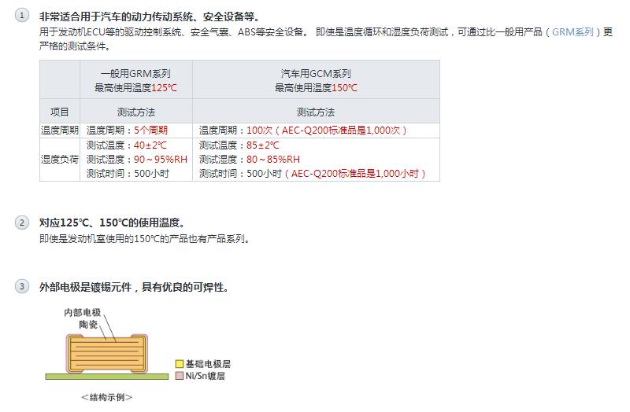The height and width of the screenshot is (412, 630).
Task: Click the pink Ni/Sn镀层 legend swatch
Action: pos(180,376)
